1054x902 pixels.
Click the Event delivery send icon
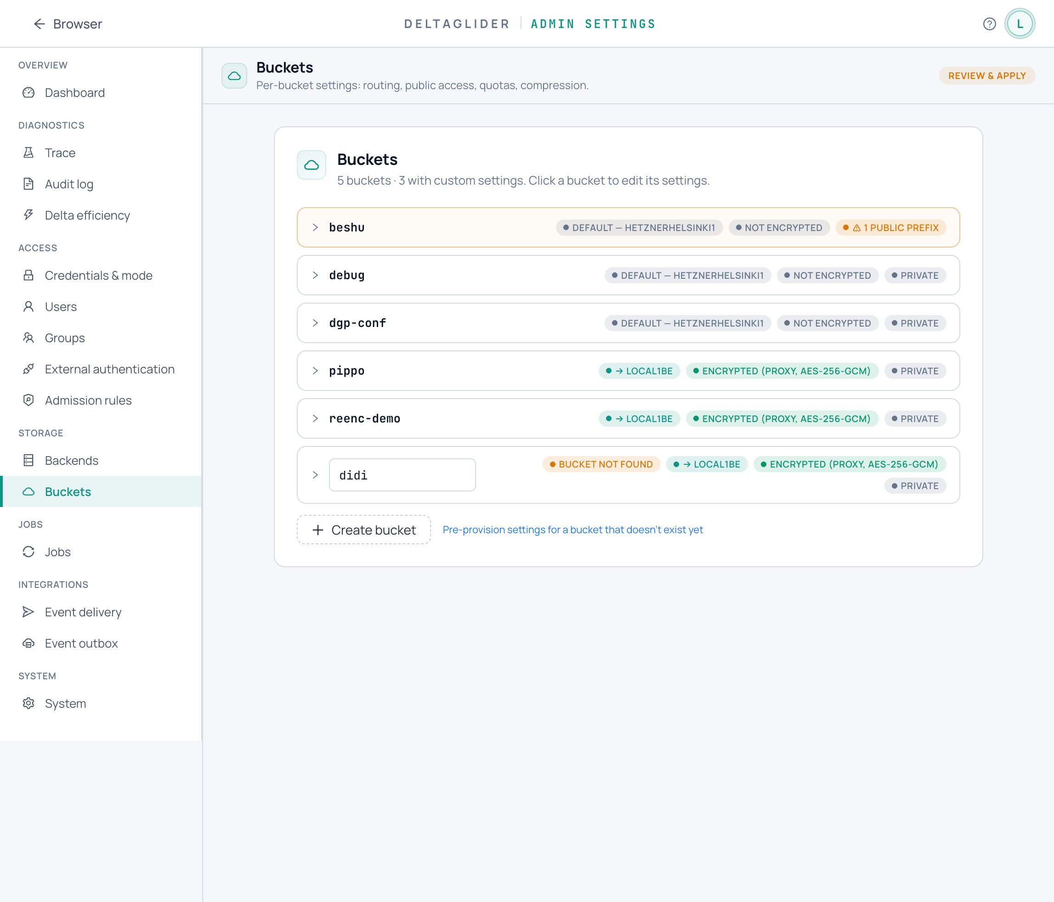tap(28, 612)
